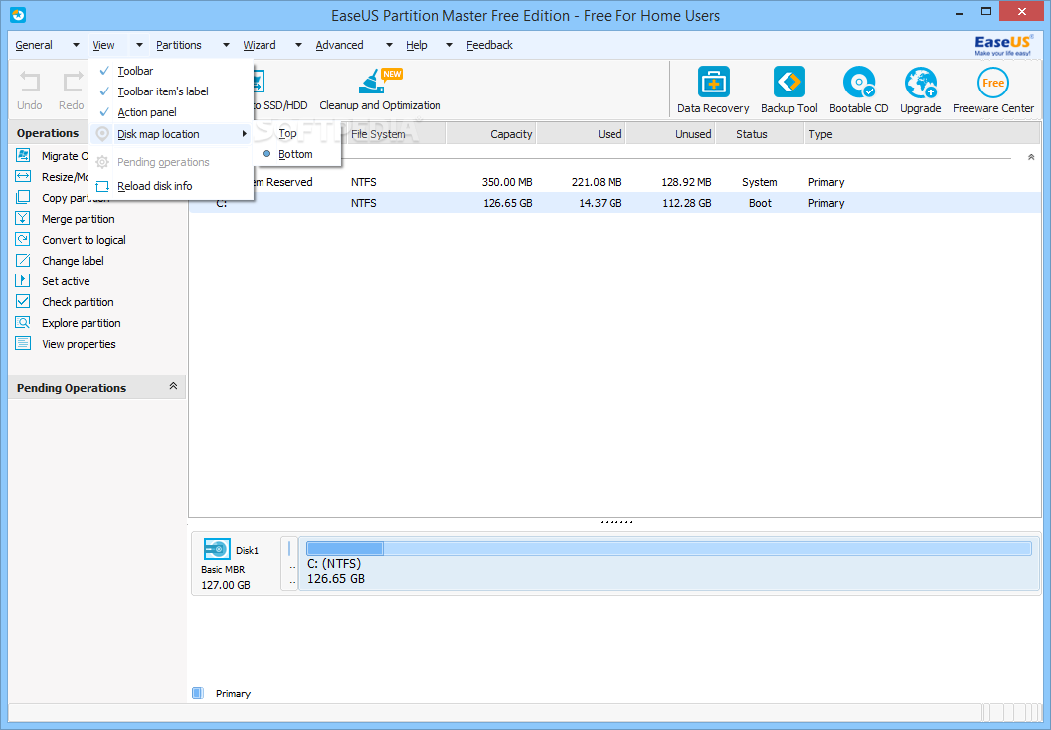Open Cleanup and Optimization tool
Viewport: 1051px width, 730px height.
pyautogui.click(x=380, y=90)
